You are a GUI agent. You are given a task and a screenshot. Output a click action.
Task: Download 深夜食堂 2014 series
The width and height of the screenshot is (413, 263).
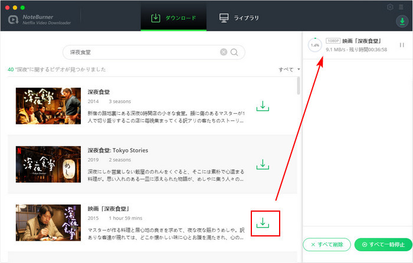pyautogui.click(x=263, y=106)
